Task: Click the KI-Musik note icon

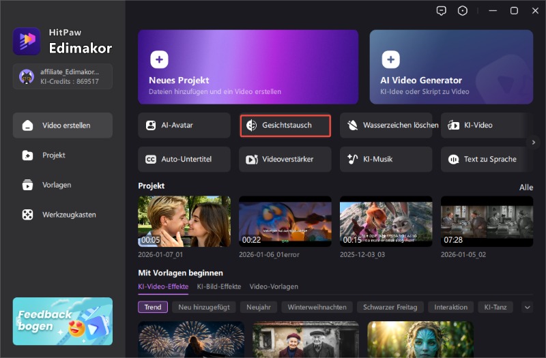Action: (352, 160)
